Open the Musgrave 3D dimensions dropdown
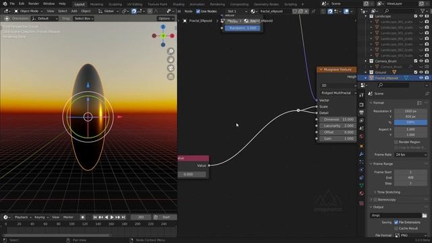The height and width of the screenshot is (243, 432). [x=338, y=86]
